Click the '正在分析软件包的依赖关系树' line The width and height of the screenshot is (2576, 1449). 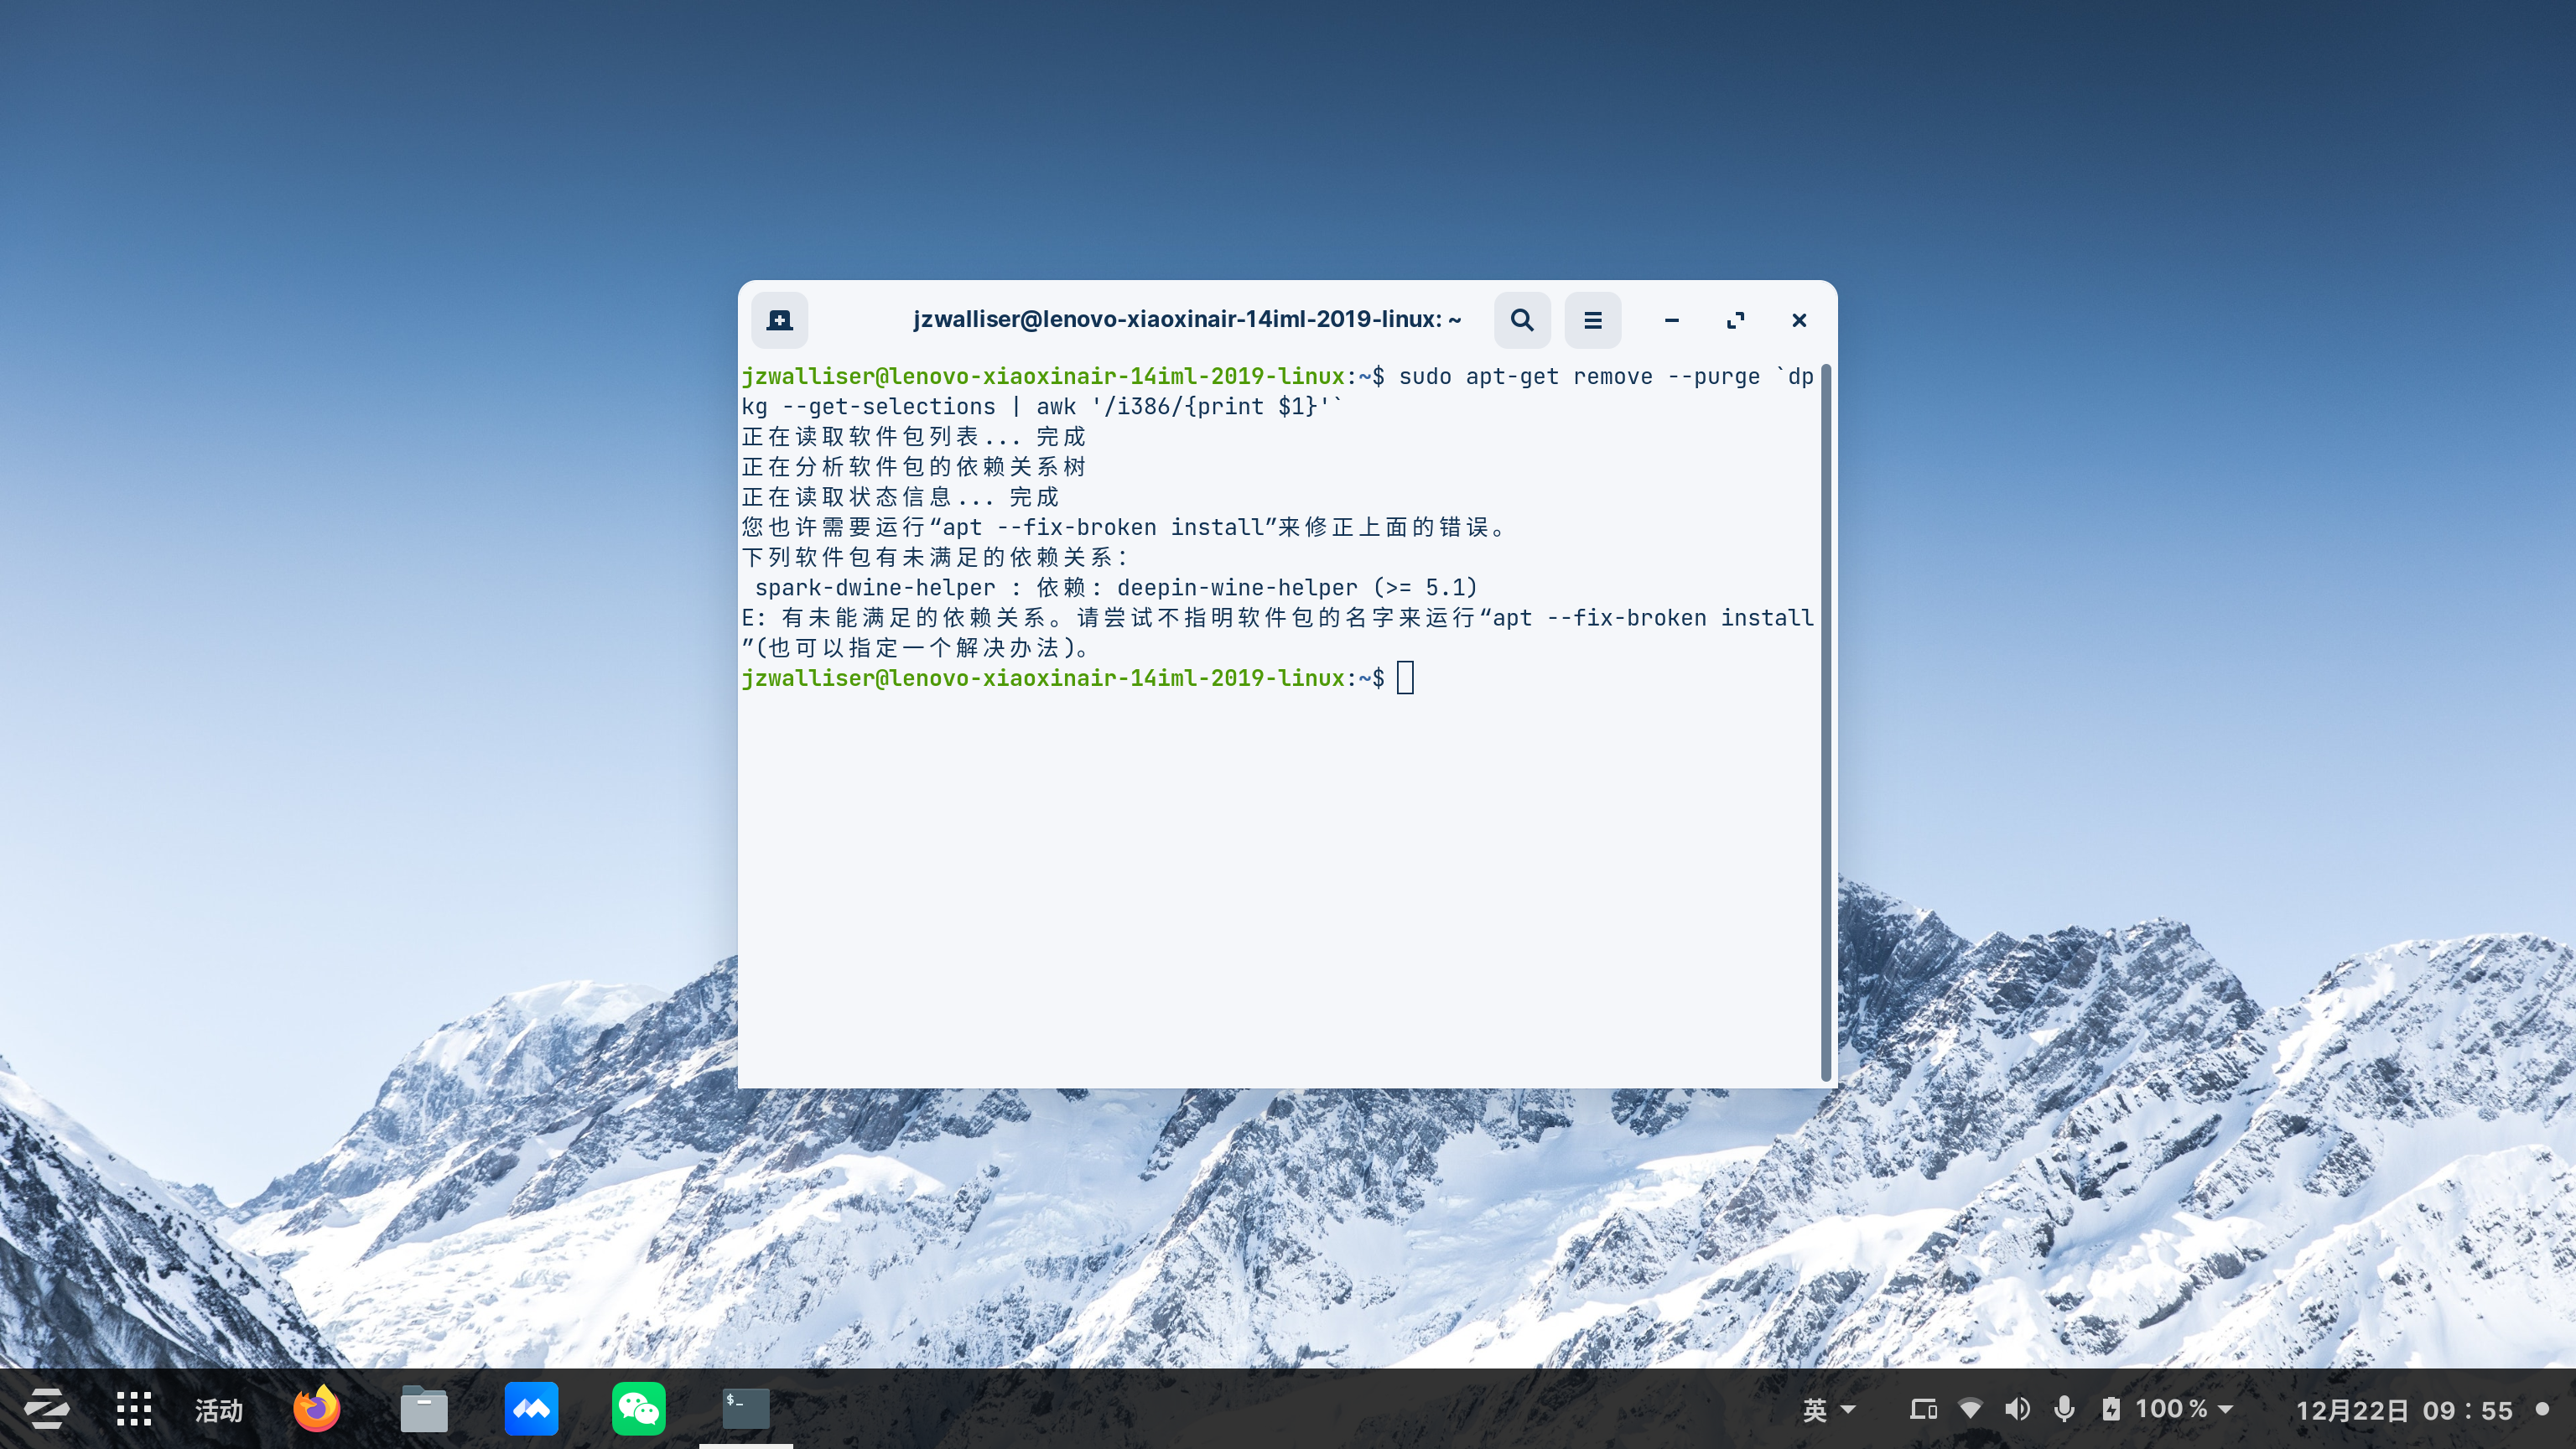(x=913, y=467)
